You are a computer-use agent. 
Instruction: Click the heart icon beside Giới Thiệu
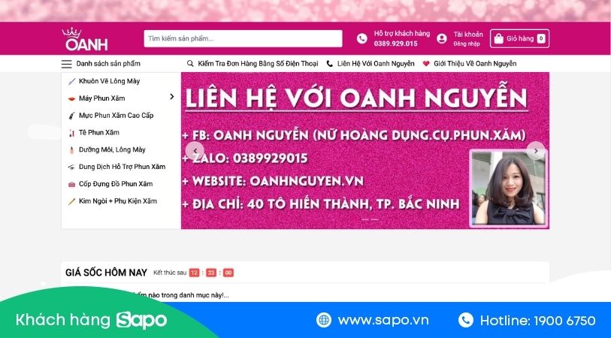pyautogui.click(x=426, y=64)
